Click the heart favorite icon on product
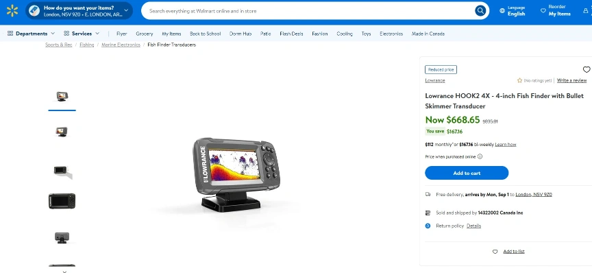 [x=587, y=69]
